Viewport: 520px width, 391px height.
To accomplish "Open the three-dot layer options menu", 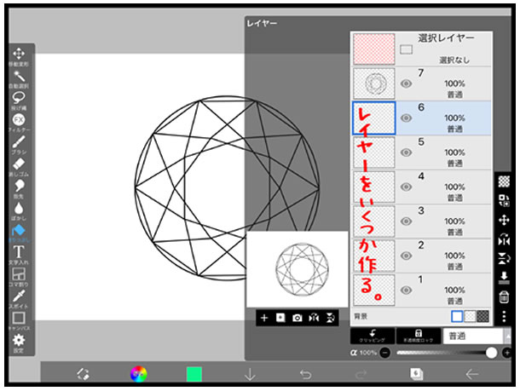I will point(504,316).
